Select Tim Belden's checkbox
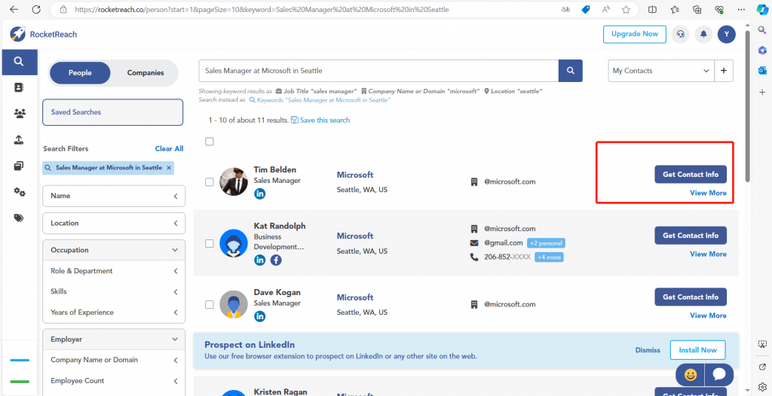772x396 pixels. pyautogui.click(x=210, y=182)
